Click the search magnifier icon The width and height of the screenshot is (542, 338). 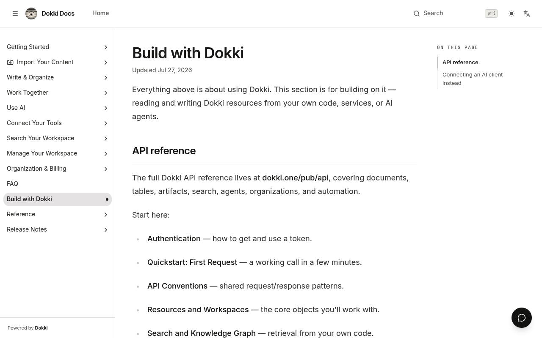(x=417, y=14)
